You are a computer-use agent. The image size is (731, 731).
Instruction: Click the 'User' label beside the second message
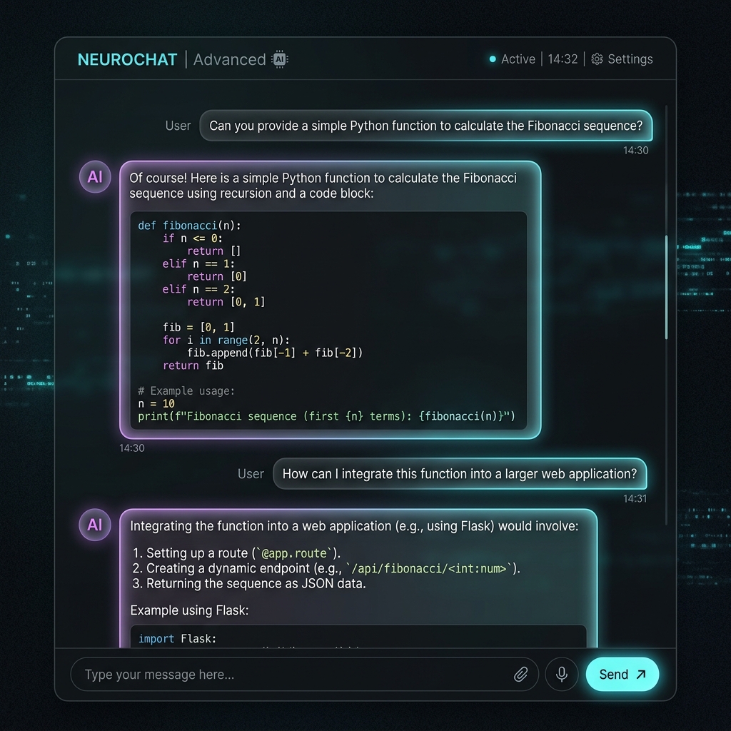[x=251, y=474]
